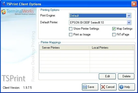The image size is (138, 93).
Task: Cancel the options dialog
Action: coord(108,87)
